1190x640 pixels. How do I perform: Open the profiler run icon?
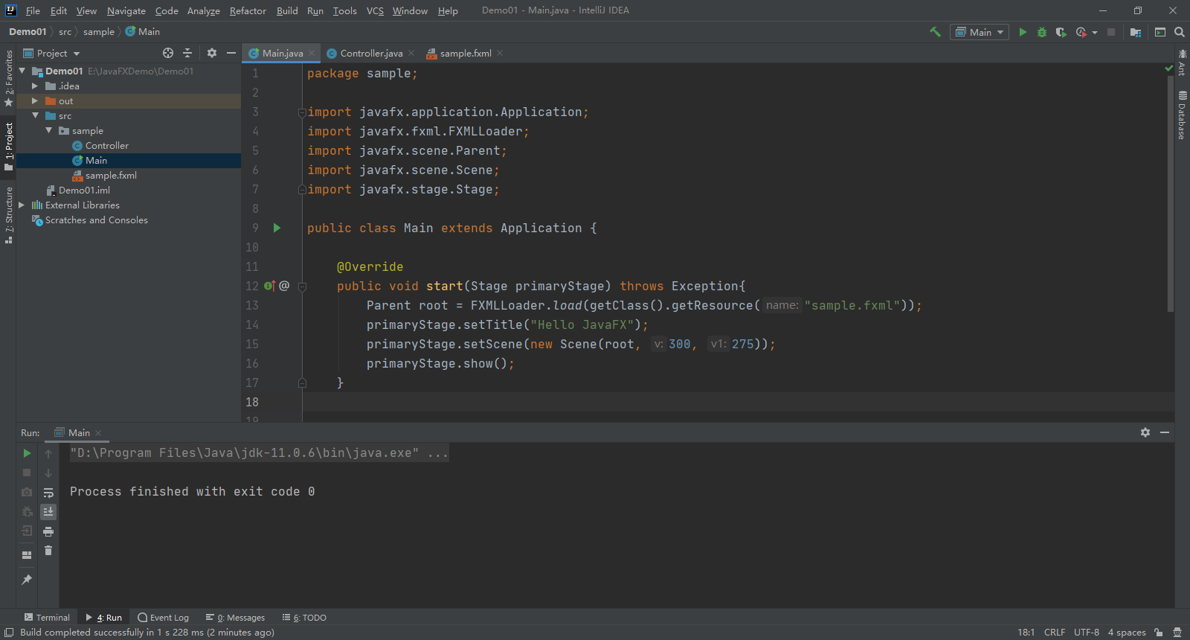[x=1081, y=32]
